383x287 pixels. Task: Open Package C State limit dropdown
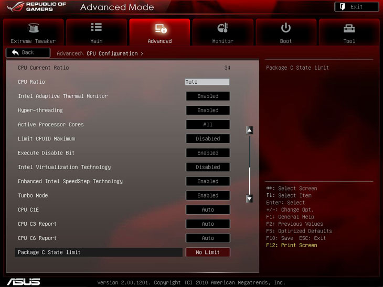[208, 252]
